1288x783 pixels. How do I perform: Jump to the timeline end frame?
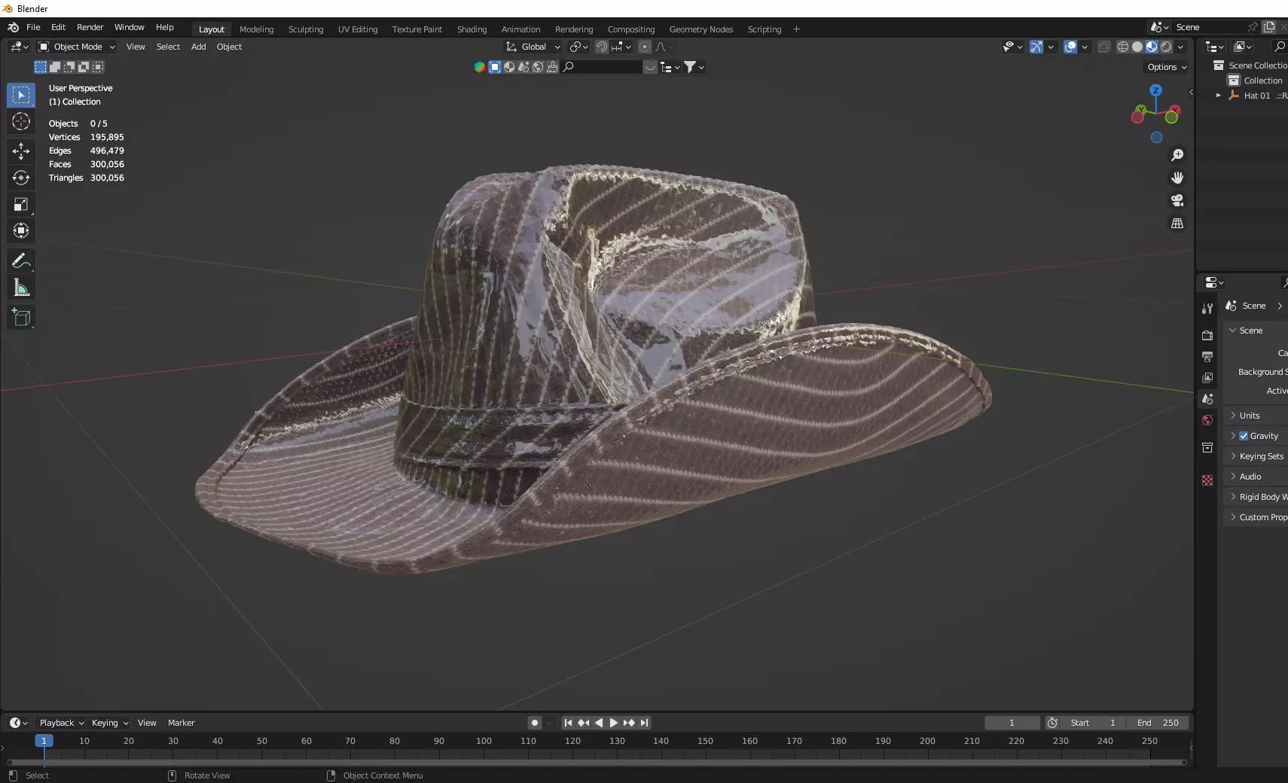(x=645, y=723)
